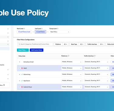Focus the Search Categories and Custom Rules field
This screenshot has height=111, width=114.
tap(35, 44)
